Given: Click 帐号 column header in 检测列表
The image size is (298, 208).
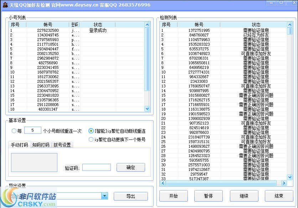Looking at the screenshot, I should click(x=199, y=25).
